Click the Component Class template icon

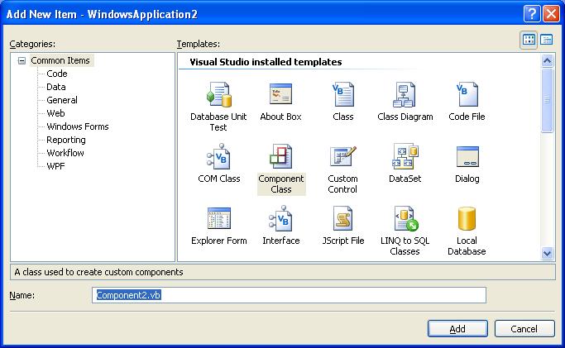[x=281, y=156]
